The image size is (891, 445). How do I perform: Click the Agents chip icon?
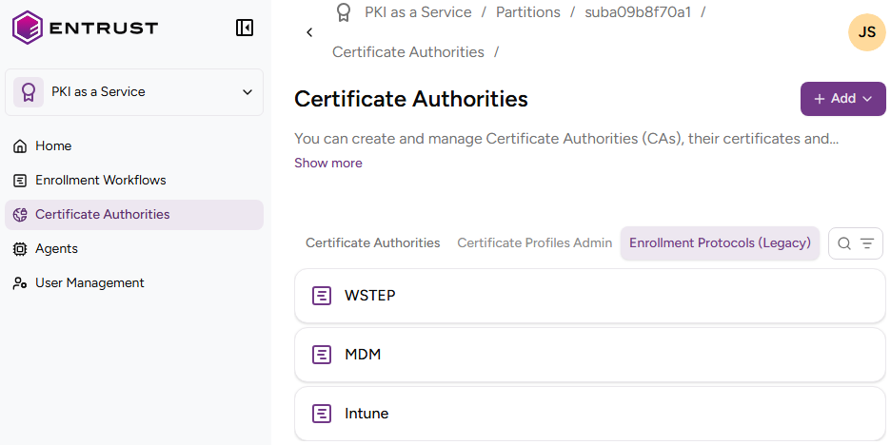[x=20, y=249]
